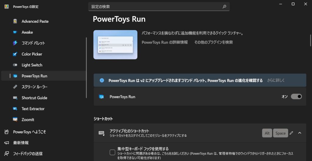Click the Advanced Paste sidebar icon
Screen dimensions: 312x161
tap(15, 21)
